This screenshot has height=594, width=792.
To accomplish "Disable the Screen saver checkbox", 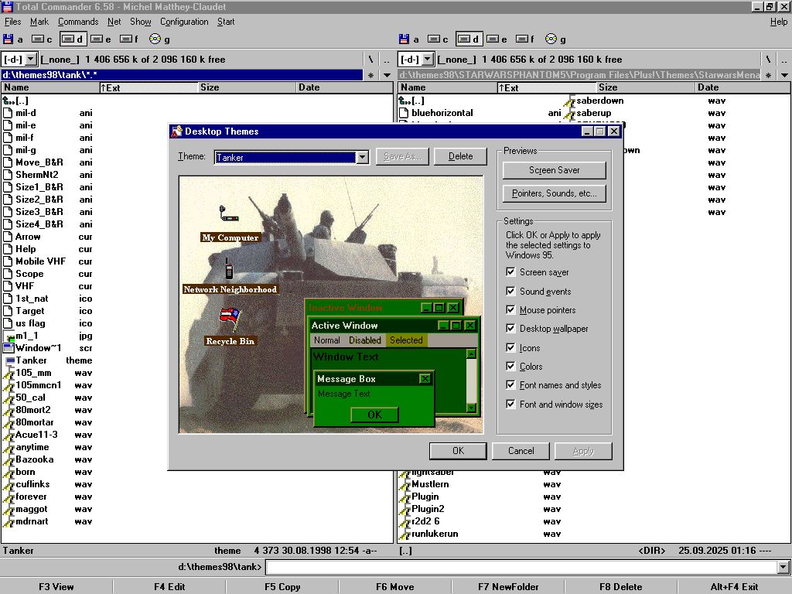I will click(510, 272).
